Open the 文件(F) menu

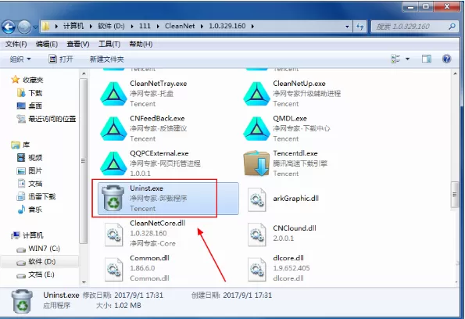[16, 45]
